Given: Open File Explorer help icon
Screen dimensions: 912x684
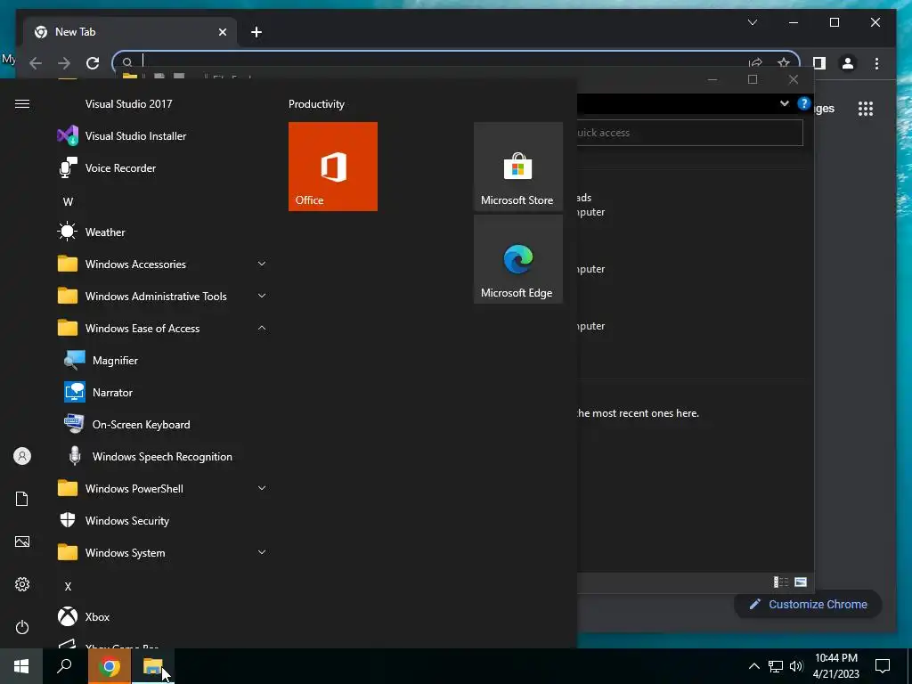Looking at the screenshot, I should pos(804,103).
